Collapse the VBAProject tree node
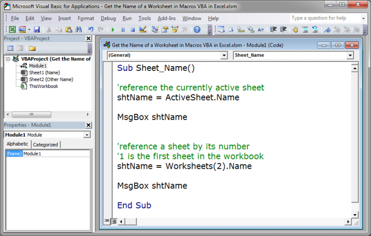371x236 pixels. (x=8, y=59)
